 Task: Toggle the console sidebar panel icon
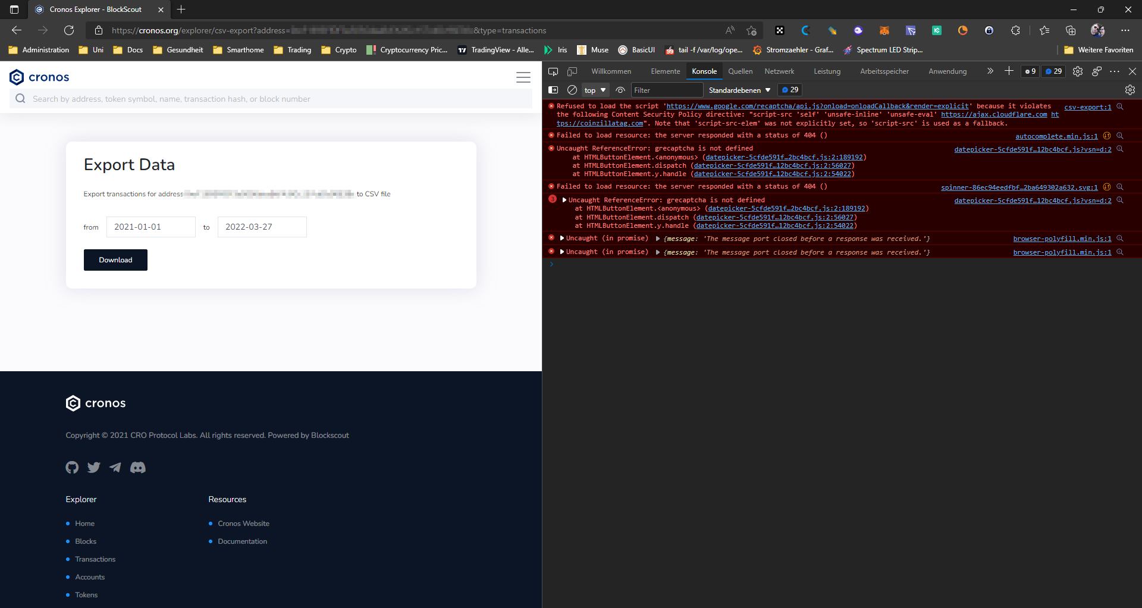point(553,90)
